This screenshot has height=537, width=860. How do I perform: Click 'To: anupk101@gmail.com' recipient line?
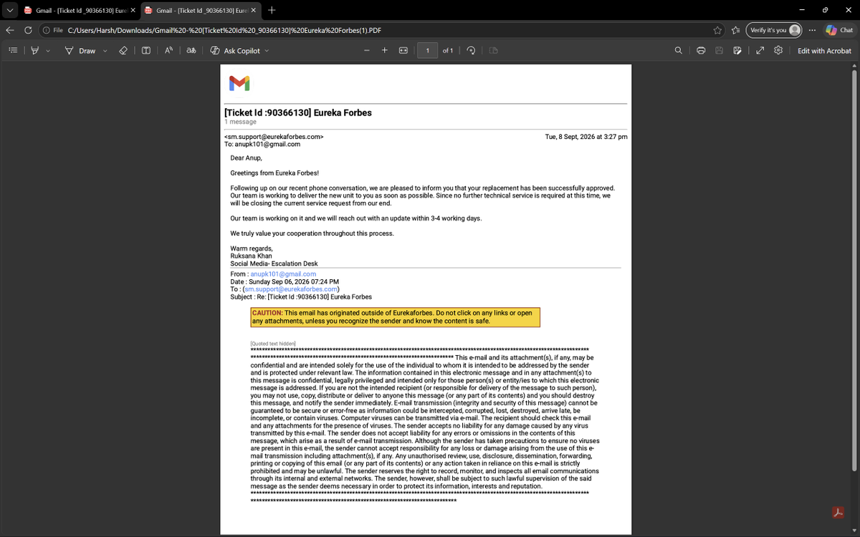pyautogui.click(x=262, y=144)
